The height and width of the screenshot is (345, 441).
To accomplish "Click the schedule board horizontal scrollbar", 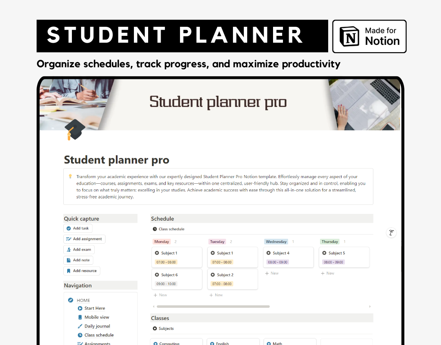I will tap(213, 307).
